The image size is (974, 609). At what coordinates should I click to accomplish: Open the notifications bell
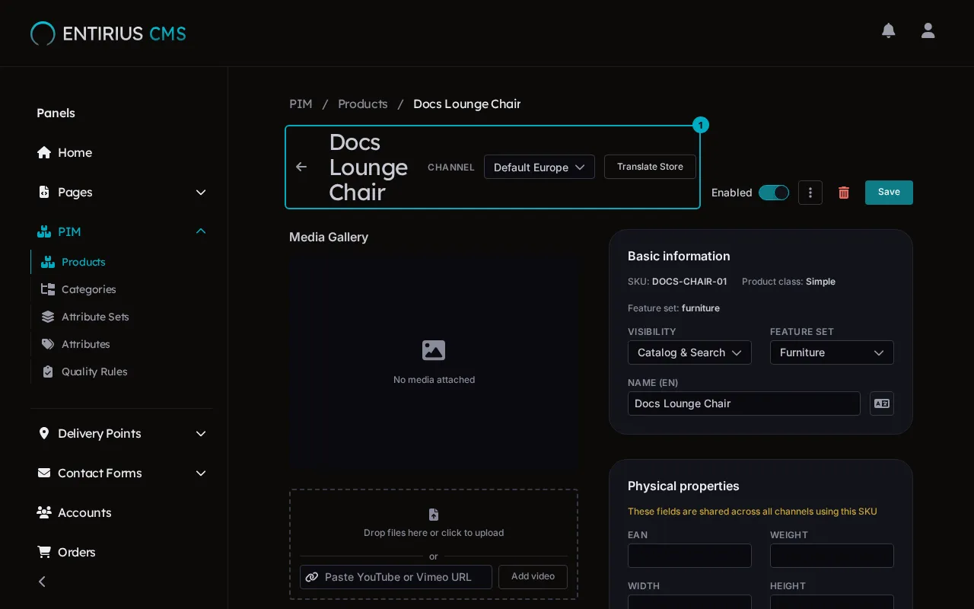[x=888, y=30]
